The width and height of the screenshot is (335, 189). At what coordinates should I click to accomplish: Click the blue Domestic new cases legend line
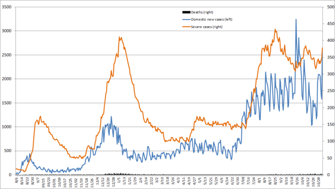[186, 19]
